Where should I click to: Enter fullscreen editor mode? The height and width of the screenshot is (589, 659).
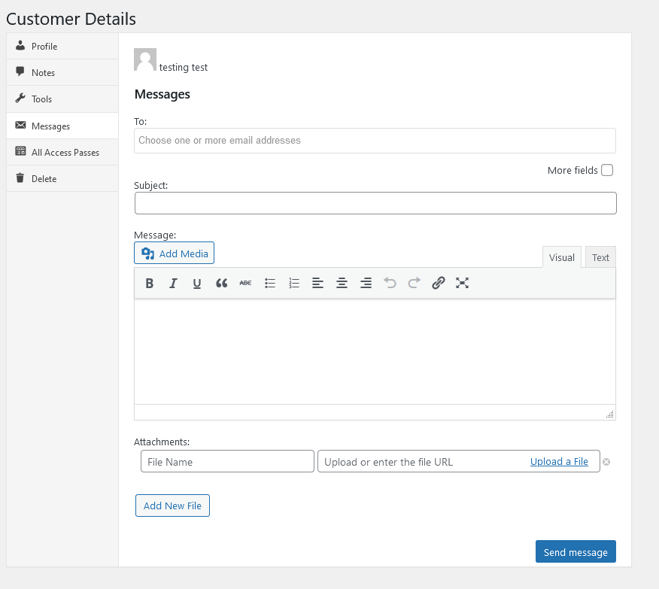point(463,284)
